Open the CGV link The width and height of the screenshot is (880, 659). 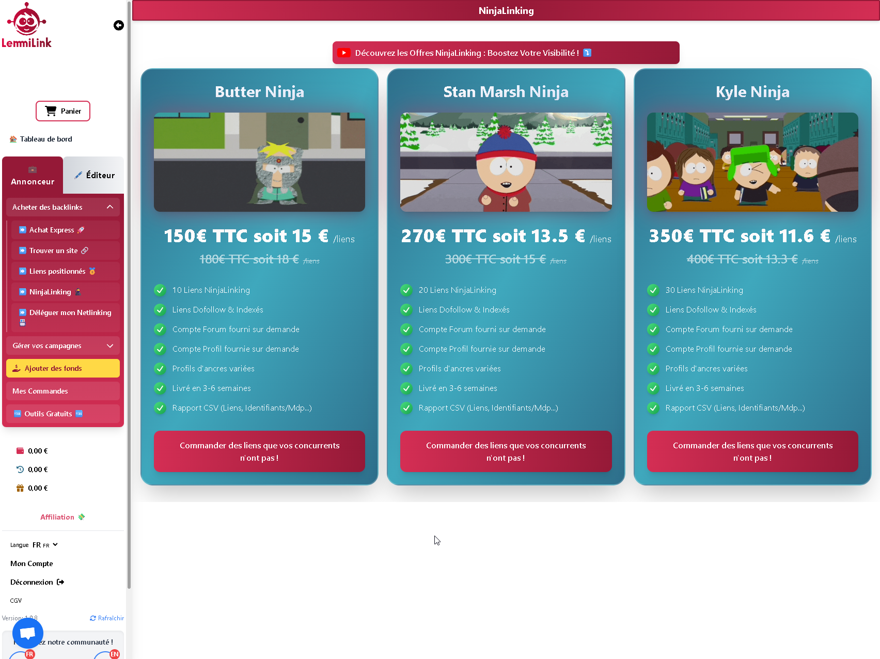(16, 601)
